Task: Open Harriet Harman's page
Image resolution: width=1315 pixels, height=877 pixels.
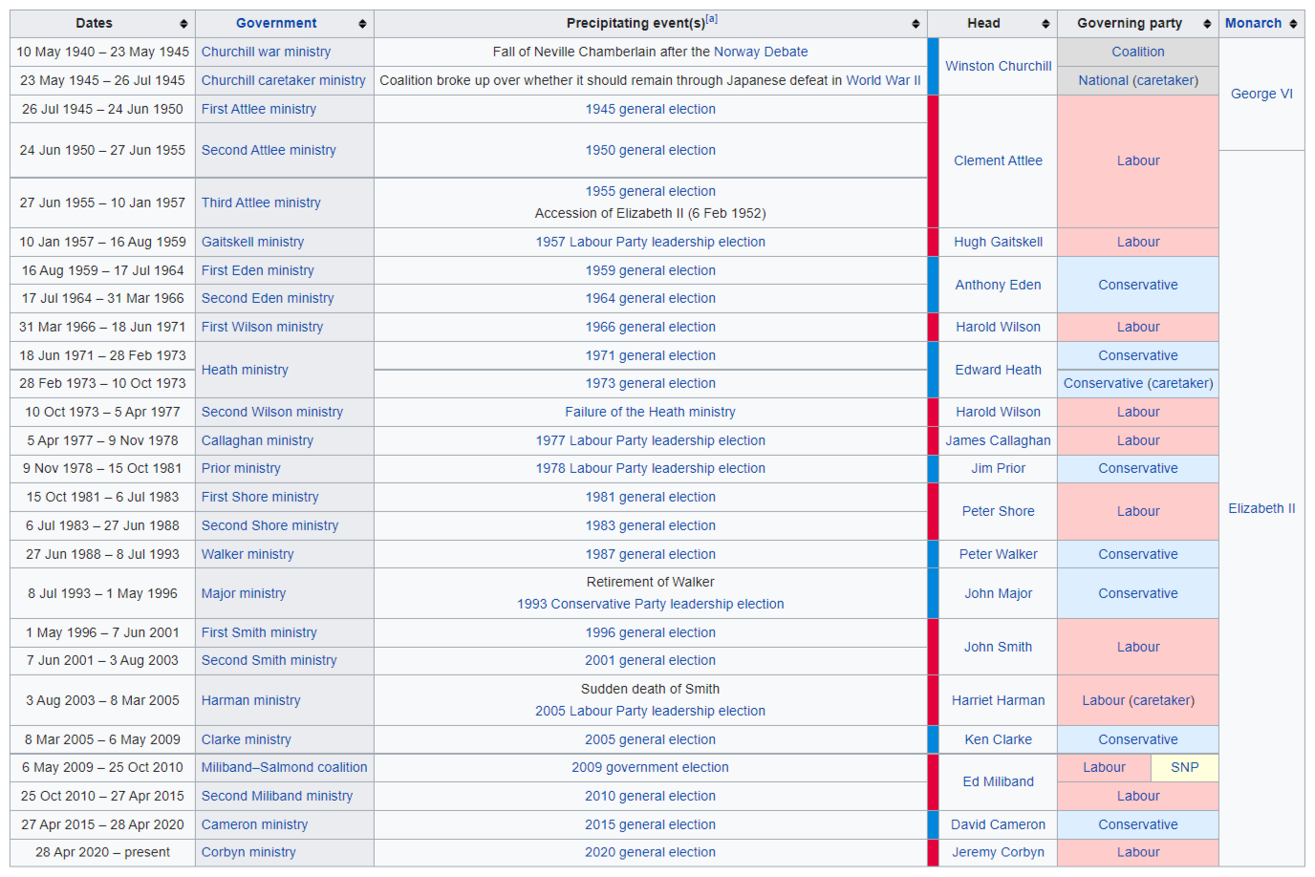Action: coord(999,700)
